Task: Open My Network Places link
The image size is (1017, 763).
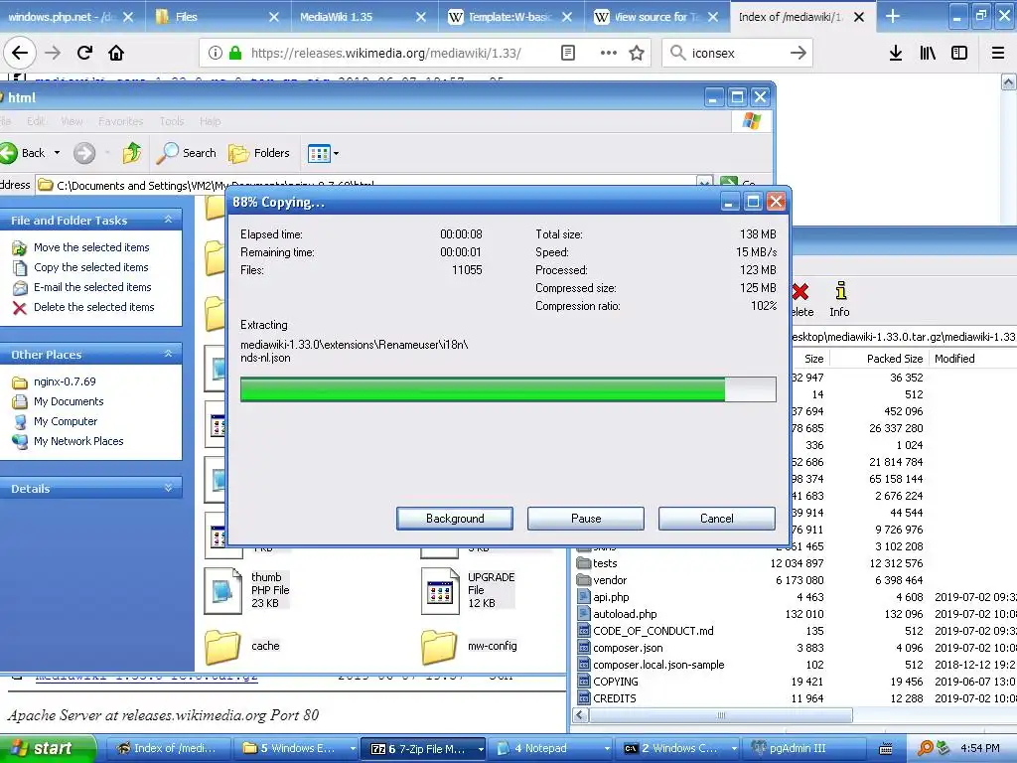Action: [78, 441]
